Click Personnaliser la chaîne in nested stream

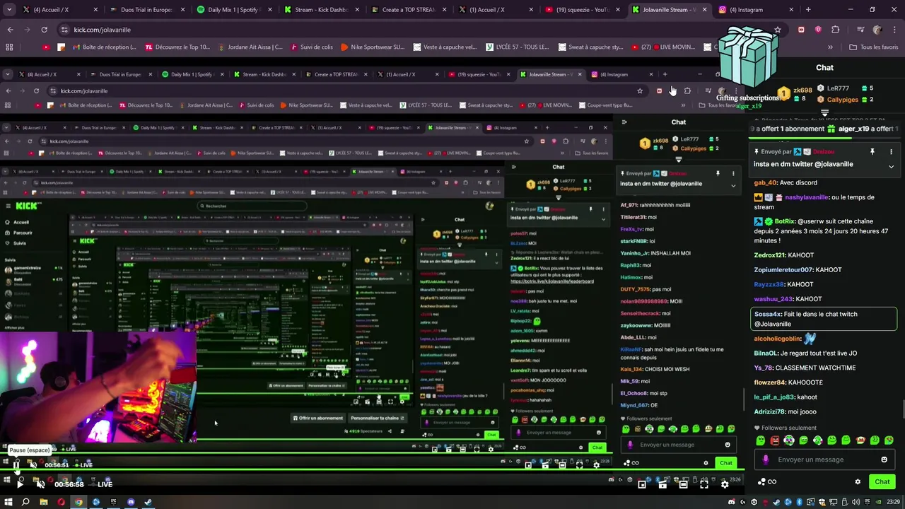(377, 418)
